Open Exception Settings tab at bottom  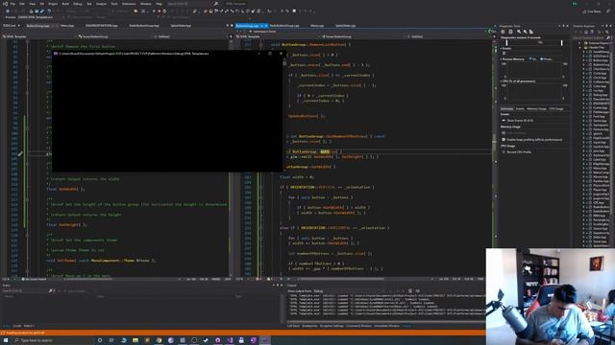pyautogui.click(x=332, y=326)
